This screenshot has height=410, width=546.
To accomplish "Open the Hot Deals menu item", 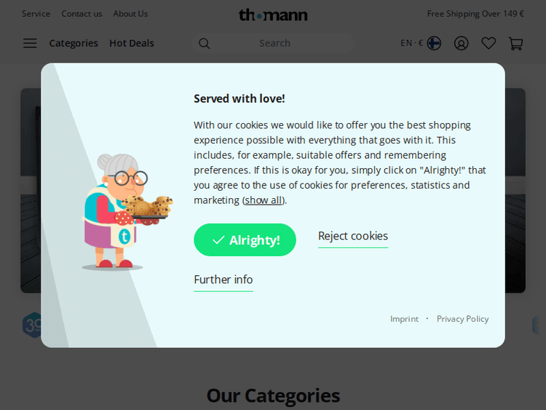I will (x=132, y=43).
